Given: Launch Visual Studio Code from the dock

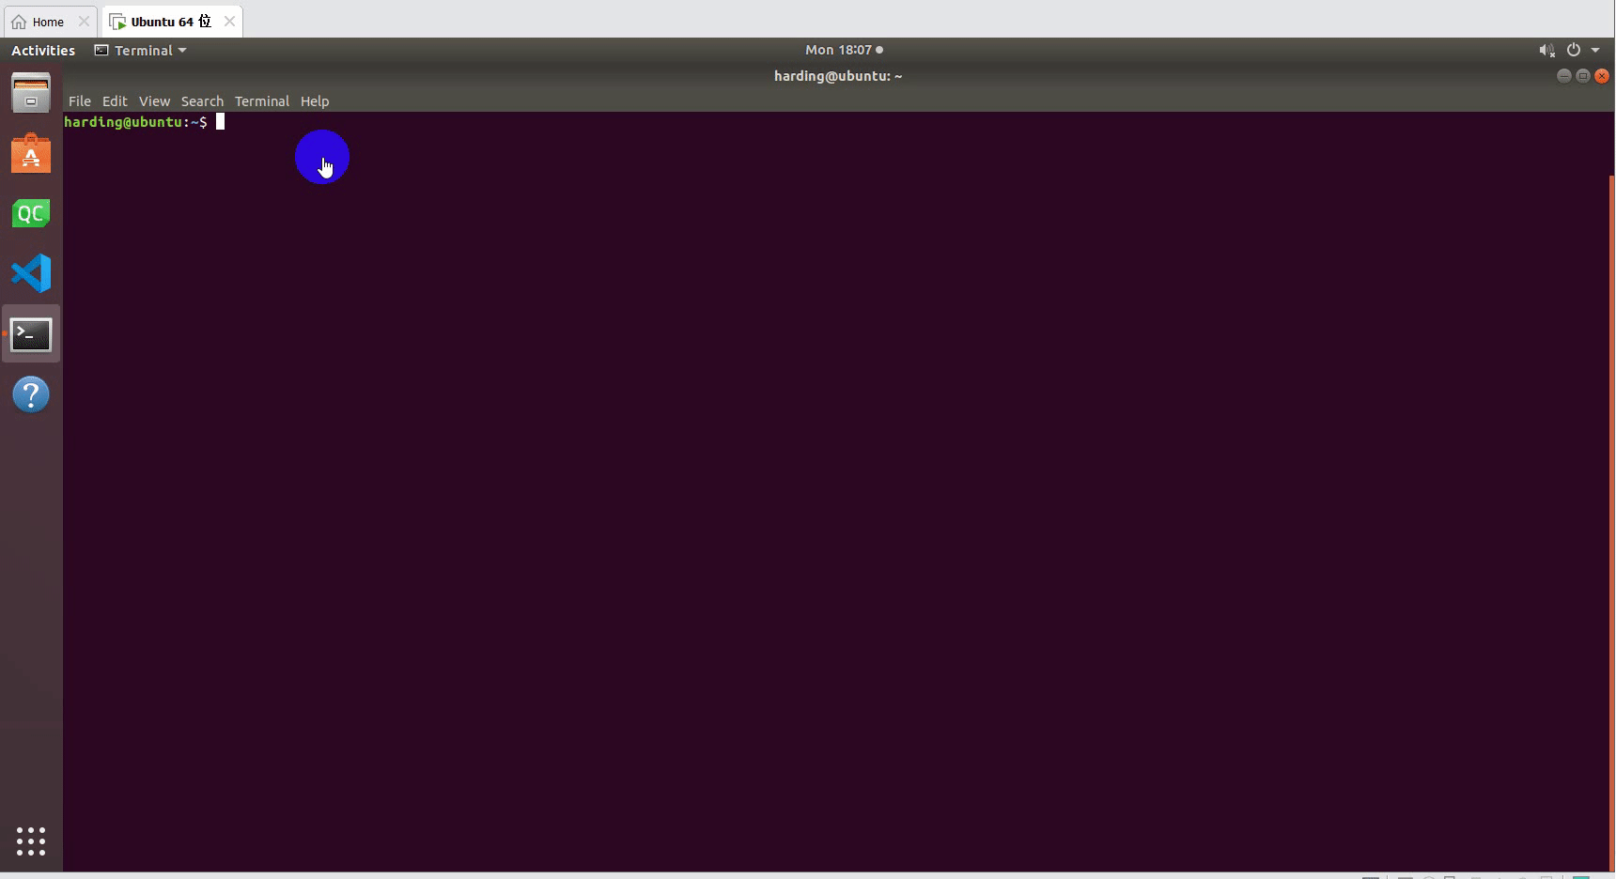Looking at the screenshot, I should (31, 273).
